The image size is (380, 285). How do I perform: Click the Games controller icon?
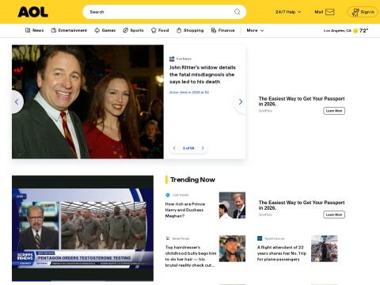click(97, 30)
